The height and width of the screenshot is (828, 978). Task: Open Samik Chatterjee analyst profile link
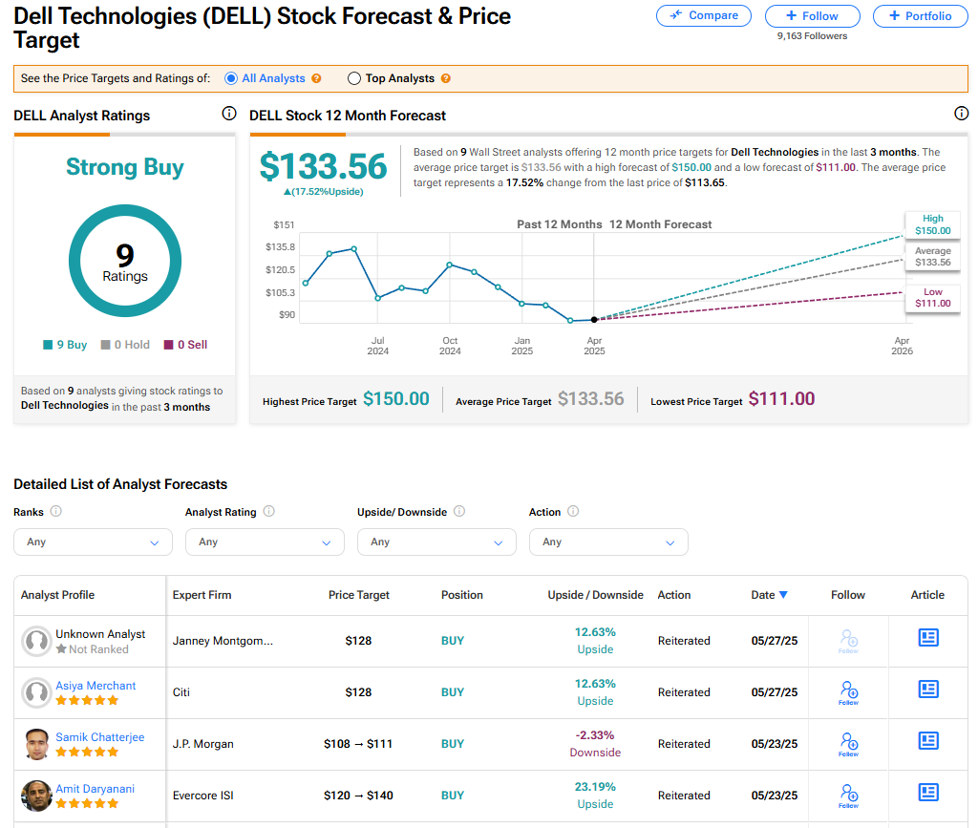(x=97, y=737)
